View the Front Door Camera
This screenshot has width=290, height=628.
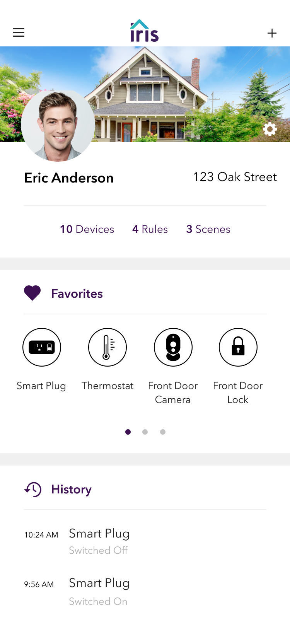173,347
